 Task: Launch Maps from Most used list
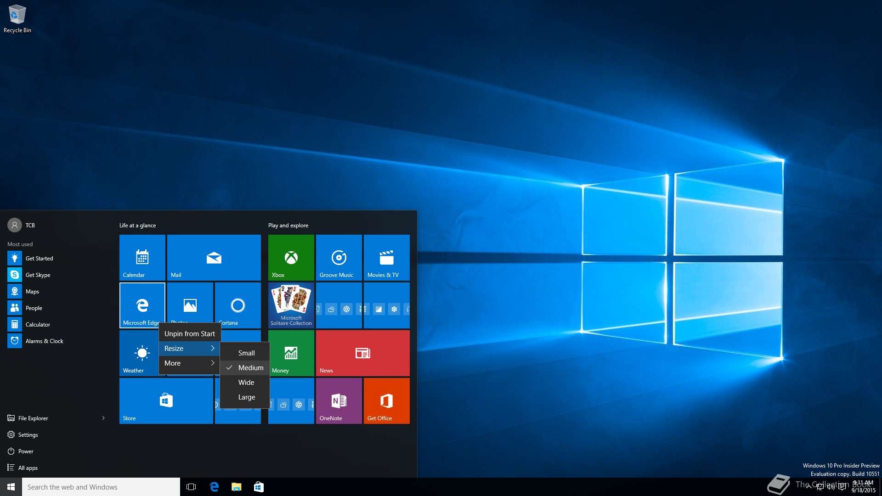[x=57, y=292]
